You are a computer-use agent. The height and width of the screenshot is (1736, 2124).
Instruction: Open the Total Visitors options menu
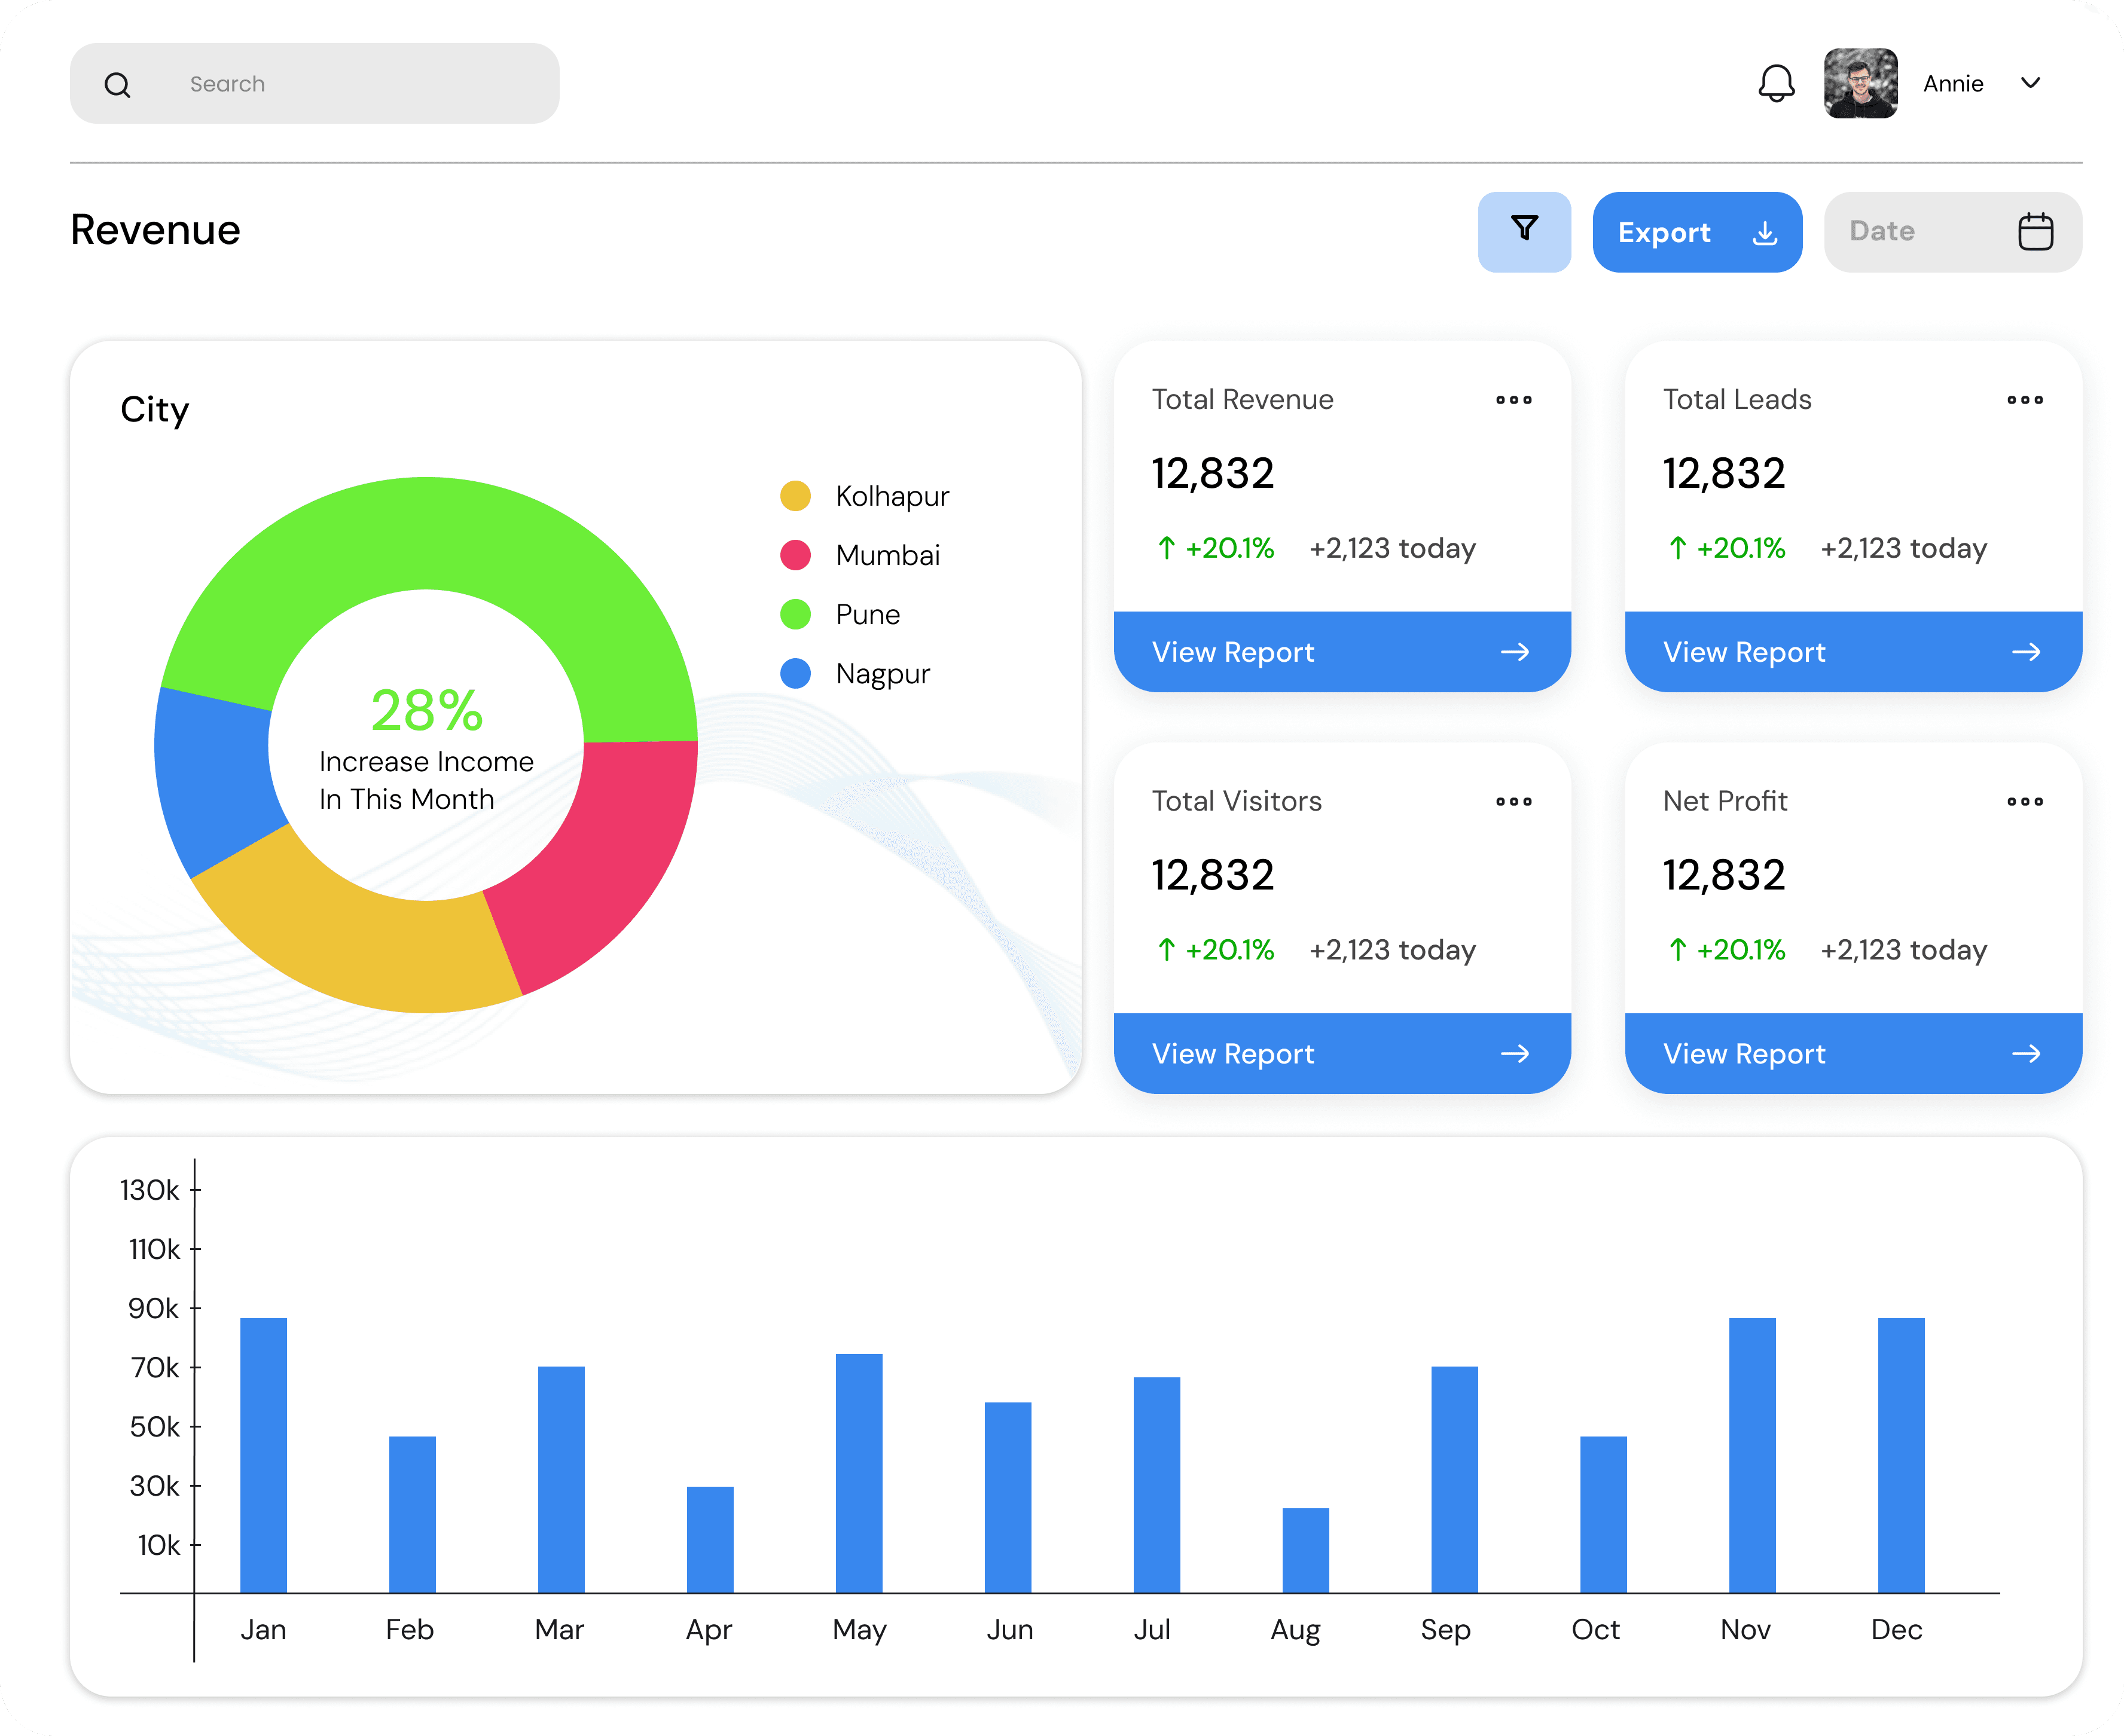click(x=1513, y=801)
